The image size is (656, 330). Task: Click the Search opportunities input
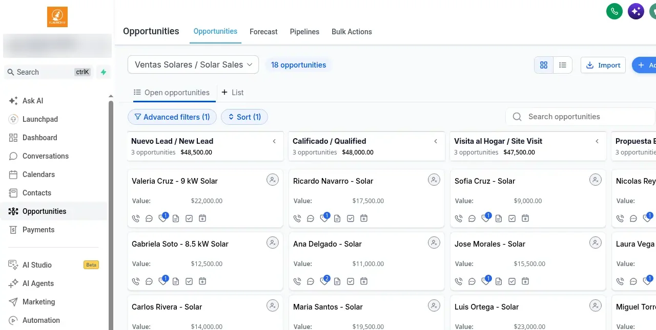point(580,117)
